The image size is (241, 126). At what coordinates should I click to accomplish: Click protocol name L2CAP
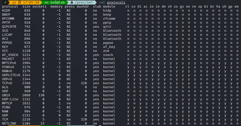[x=7, y=35]
